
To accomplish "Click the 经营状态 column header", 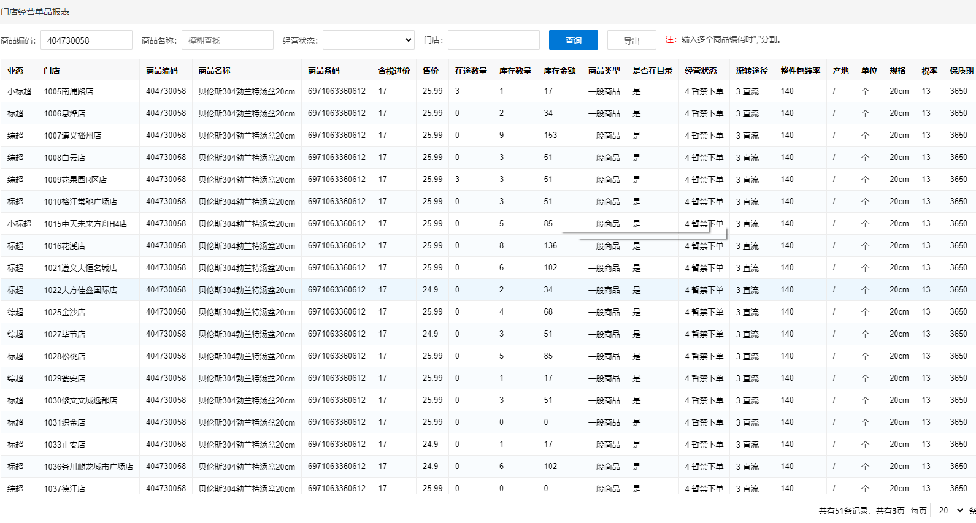I will [x=701, y=71].
